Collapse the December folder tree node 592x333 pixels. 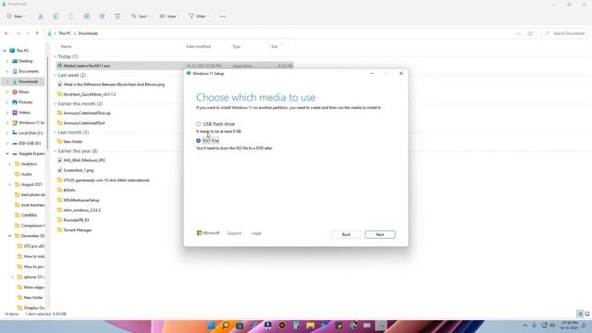click(x=10, y=236)
